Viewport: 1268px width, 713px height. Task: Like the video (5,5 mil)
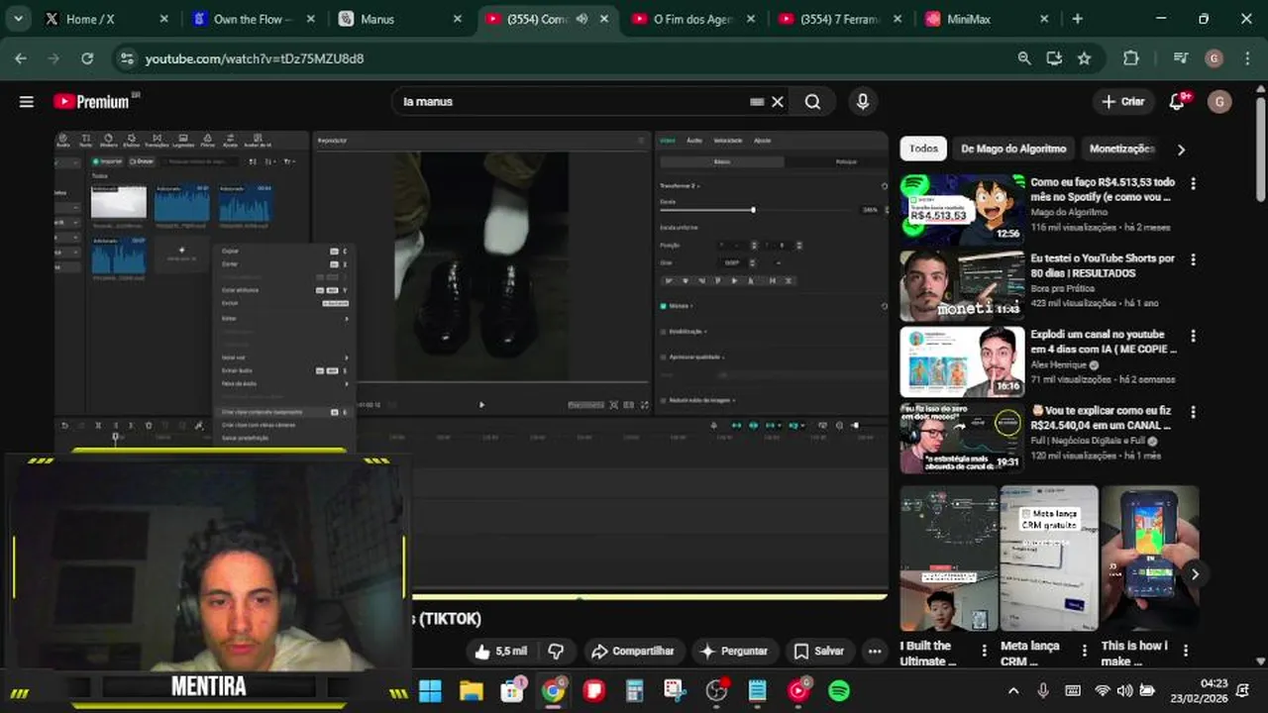[x=502, y=651]
